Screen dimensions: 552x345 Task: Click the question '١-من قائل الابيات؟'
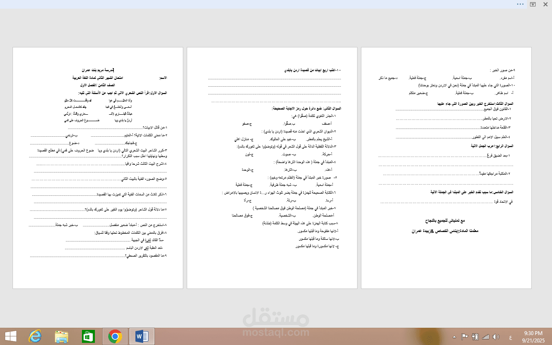(x=154, y=128)
